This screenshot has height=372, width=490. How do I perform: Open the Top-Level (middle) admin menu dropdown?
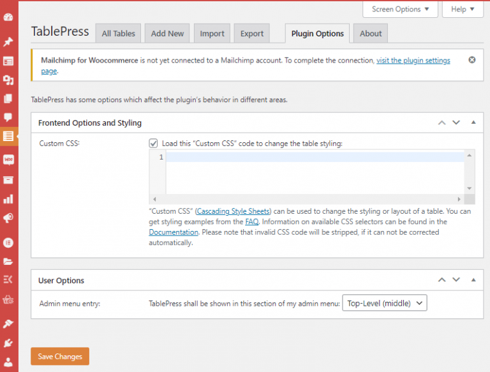(385, 303)
